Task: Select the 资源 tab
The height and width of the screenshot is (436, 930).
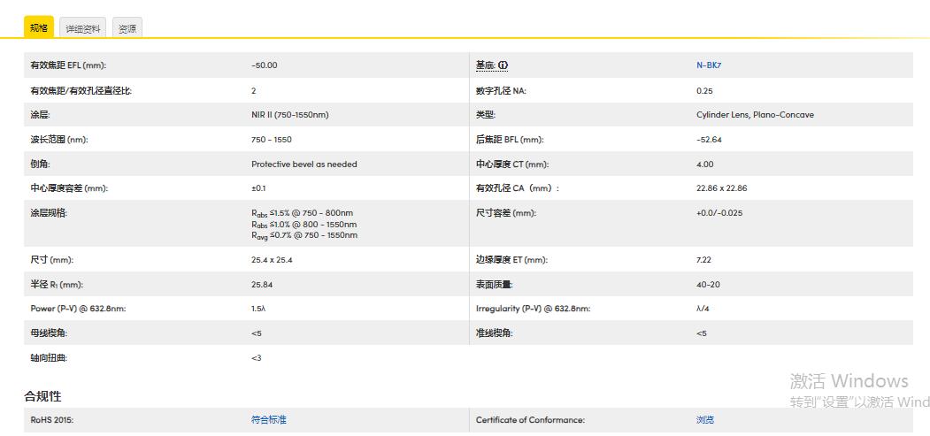Action: 127,29
